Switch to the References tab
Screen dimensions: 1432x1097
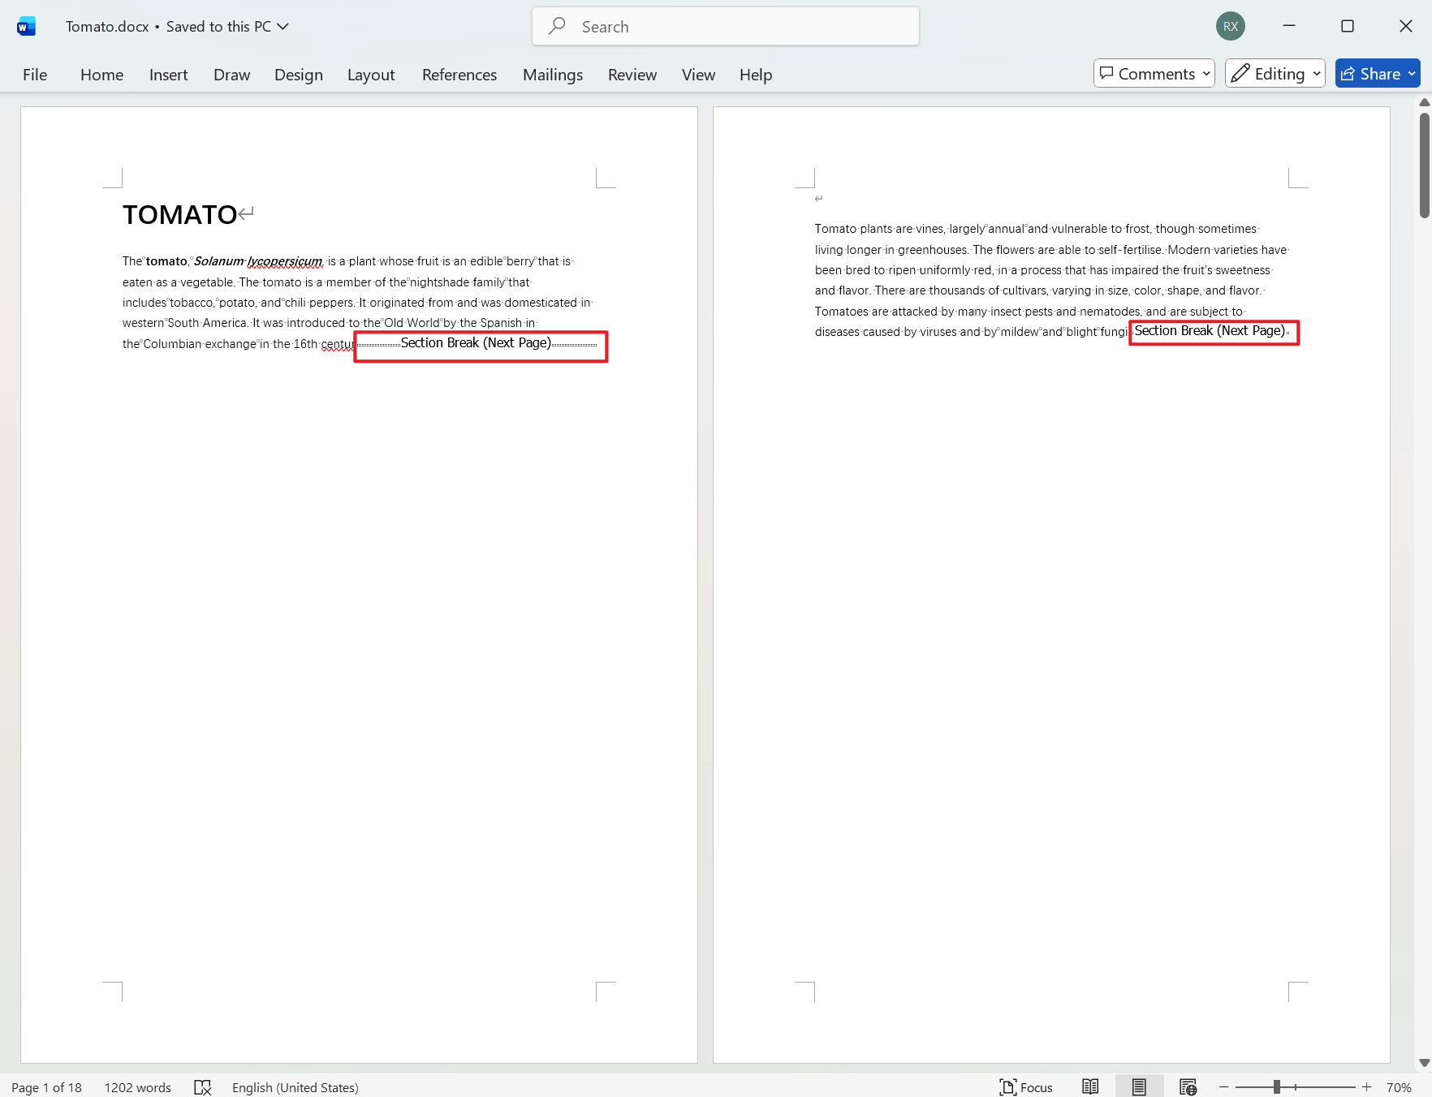[x=459, y=74]
